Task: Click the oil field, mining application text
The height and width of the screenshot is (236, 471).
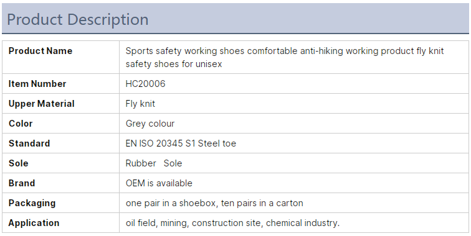Action: click(157, 223)
